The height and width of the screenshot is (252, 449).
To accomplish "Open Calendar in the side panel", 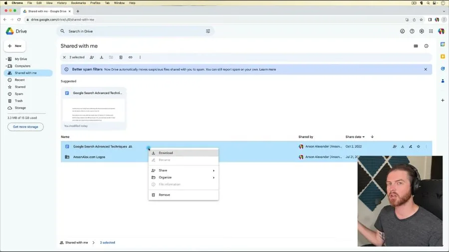I will click(x=443, y=44).
